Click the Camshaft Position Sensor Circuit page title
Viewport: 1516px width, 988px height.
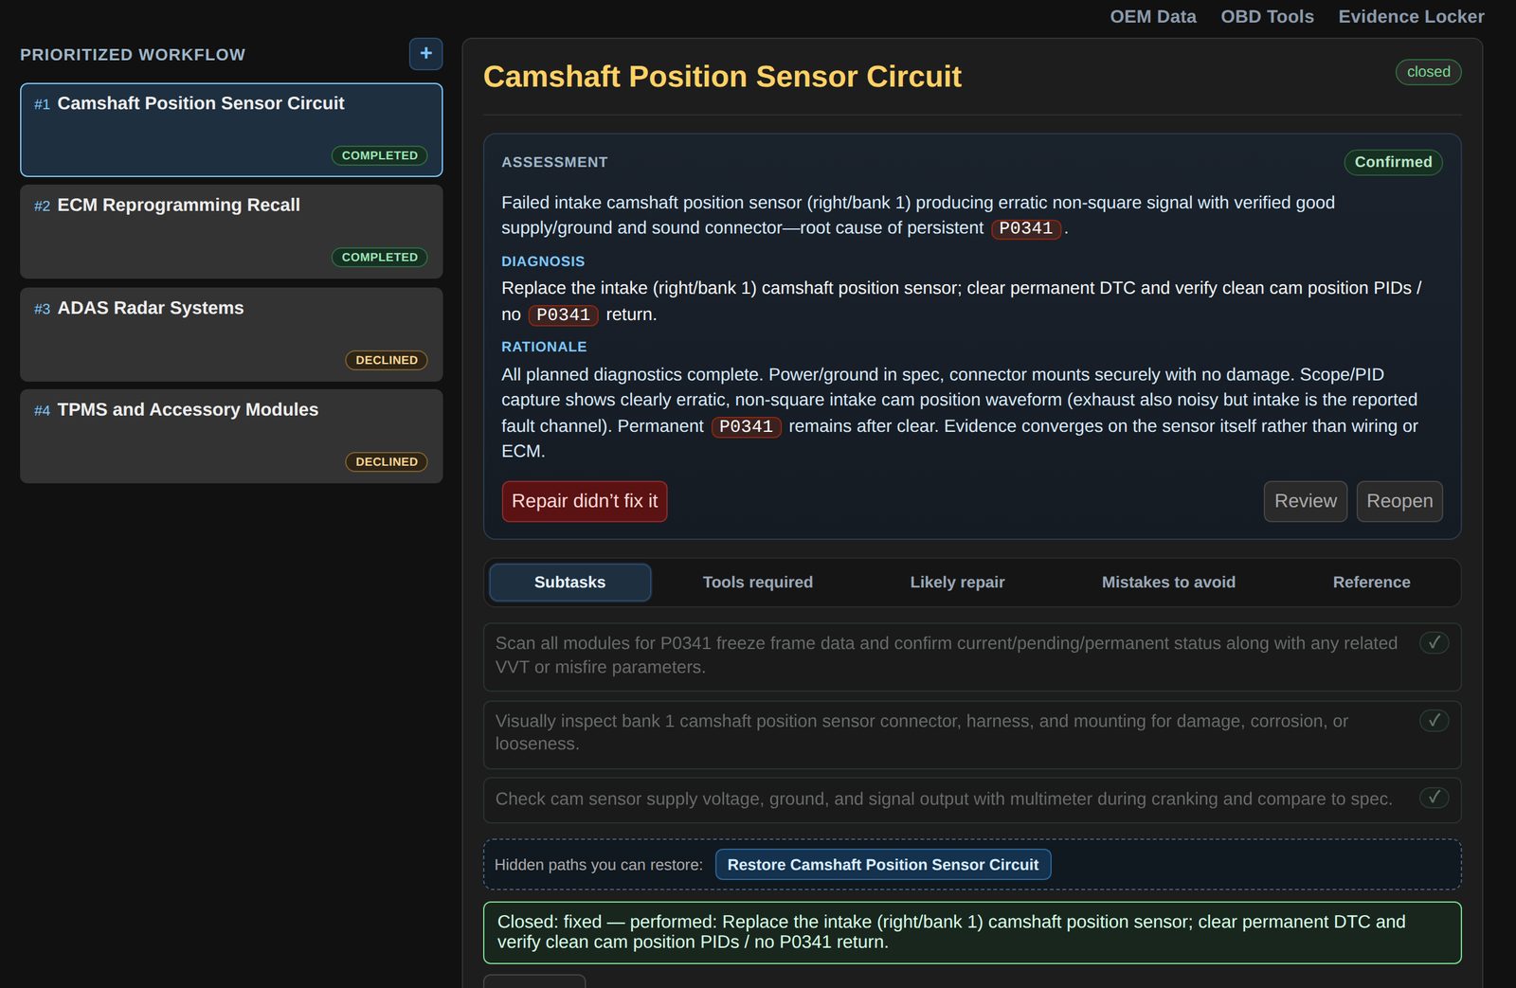pyautogui.click(x=722, y=76)
